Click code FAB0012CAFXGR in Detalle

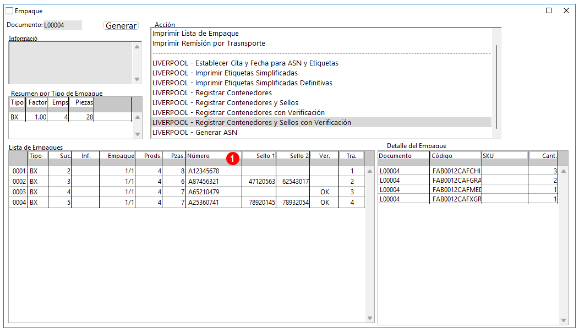(x=456, y=199)
